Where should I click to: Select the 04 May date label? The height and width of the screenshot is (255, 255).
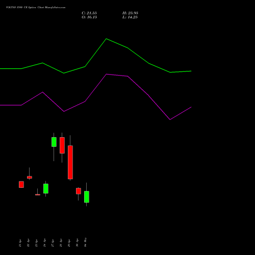point(85,242)
